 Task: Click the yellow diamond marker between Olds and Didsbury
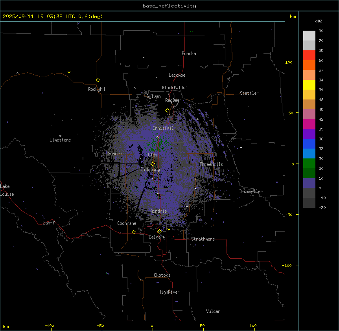(153, 164)
